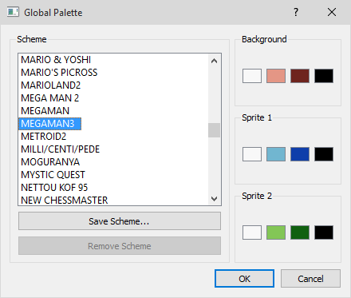This screenshot has height=298, width=351.
Task: Edit the Sprite 1 white swatch
Action: (x=252, y=154)
